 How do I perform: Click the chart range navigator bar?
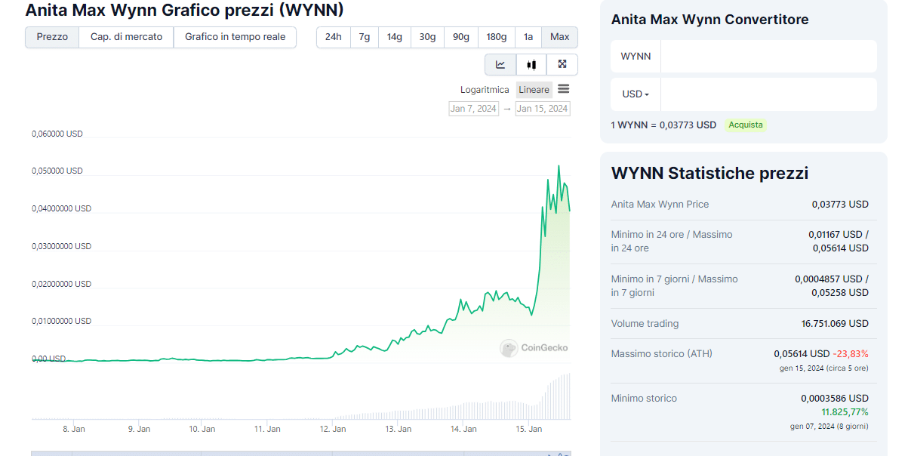pos(300,453)
